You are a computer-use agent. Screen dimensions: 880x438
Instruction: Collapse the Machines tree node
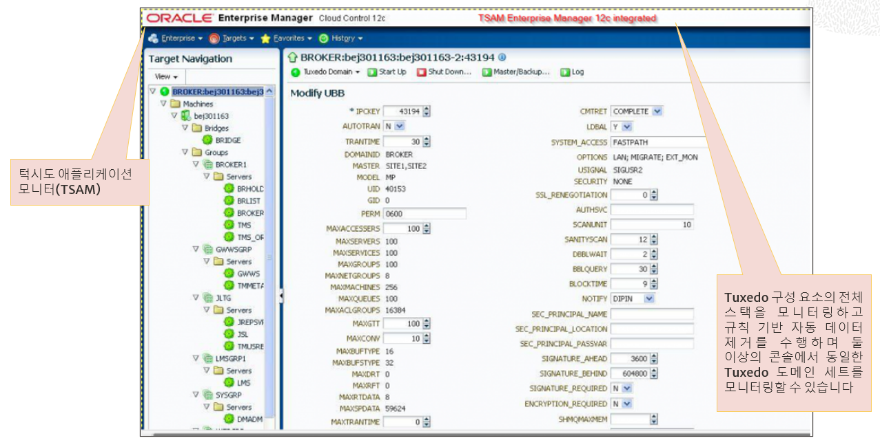pos(163,104)
